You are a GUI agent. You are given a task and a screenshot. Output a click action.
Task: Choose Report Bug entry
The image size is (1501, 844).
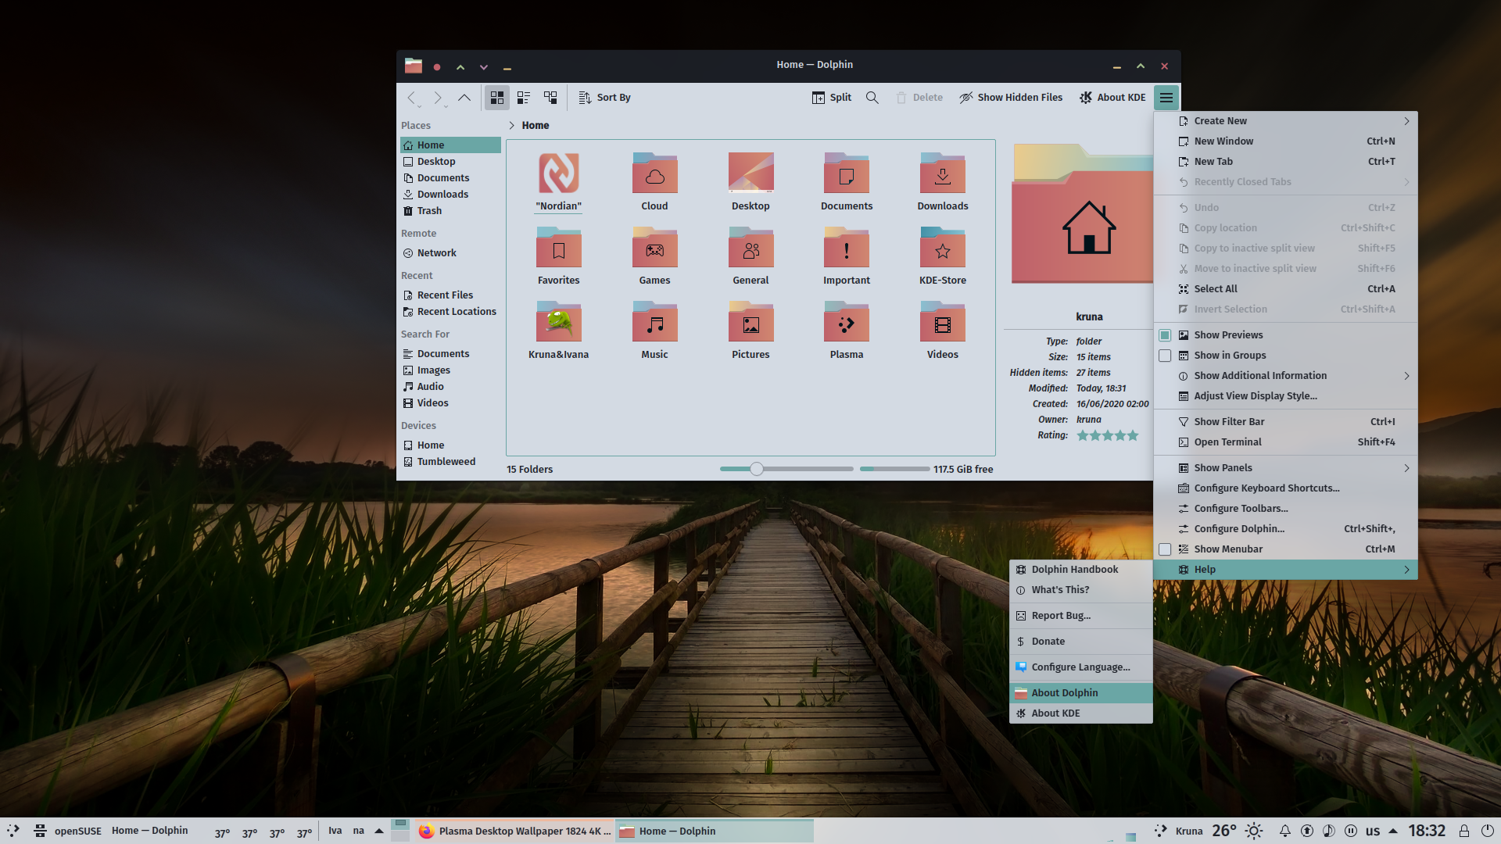[x=1081, y=616]
